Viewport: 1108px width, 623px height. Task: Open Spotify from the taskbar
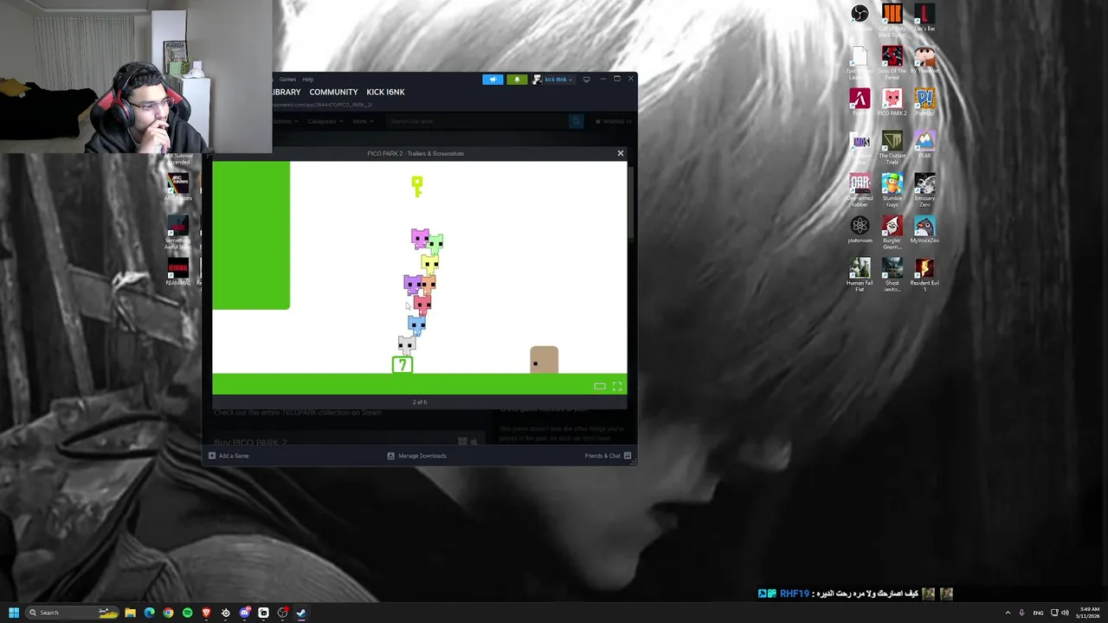pyautogui.click(x=187, y=613)
